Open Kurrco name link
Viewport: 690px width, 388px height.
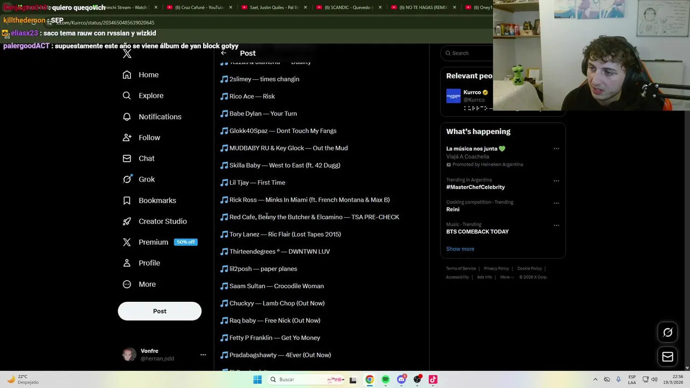coord(472,92)
